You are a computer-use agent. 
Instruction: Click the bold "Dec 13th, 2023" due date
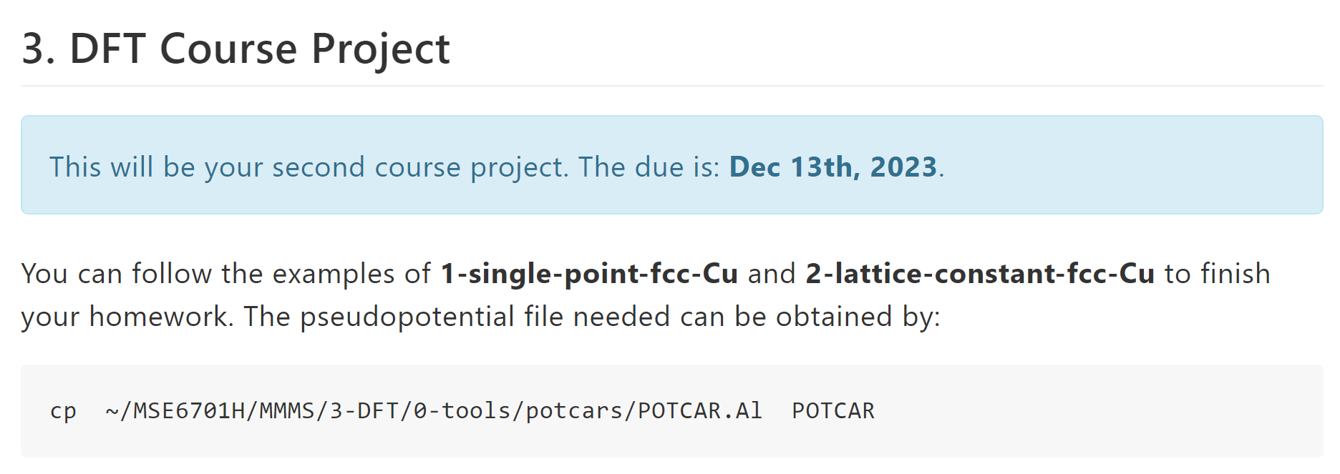pyautogui.click(x=832, y=167)
